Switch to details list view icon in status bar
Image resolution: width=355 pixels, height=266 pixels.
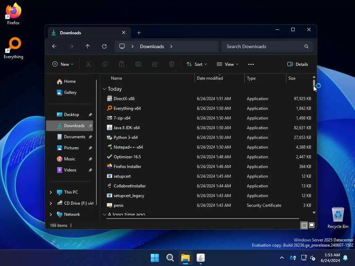304,225
